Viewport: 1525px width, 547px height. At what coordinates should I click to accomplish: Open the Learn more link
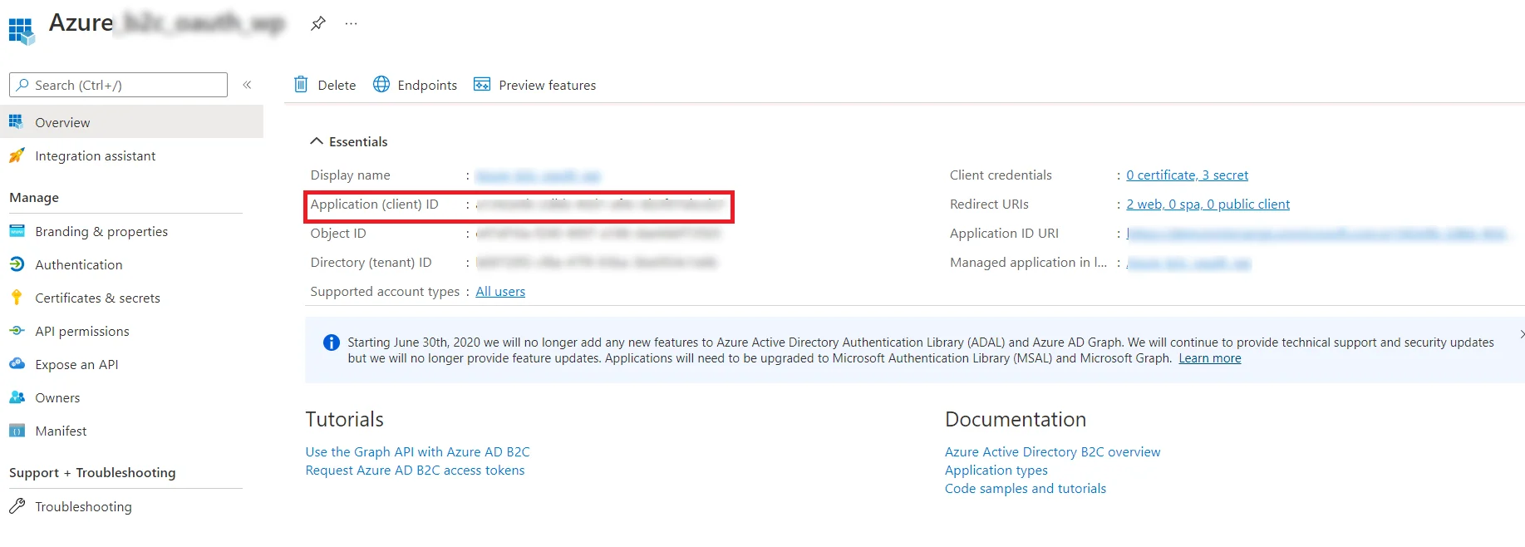[x=1209, y=358]
